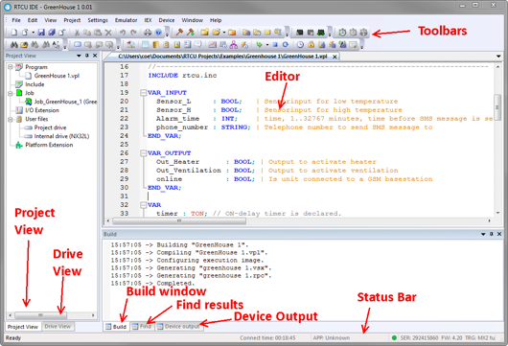Click the Build hammer icon
The height and width of the screenshot is (346, 508).
[179, 32]
